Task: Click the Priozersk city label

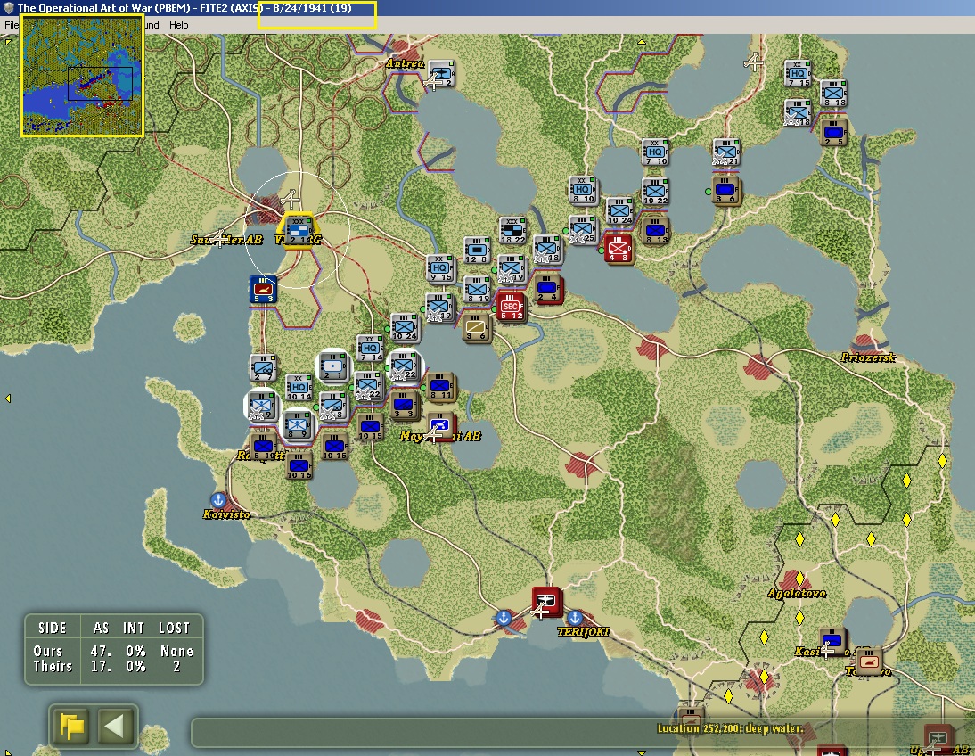Action: point(868,357)
